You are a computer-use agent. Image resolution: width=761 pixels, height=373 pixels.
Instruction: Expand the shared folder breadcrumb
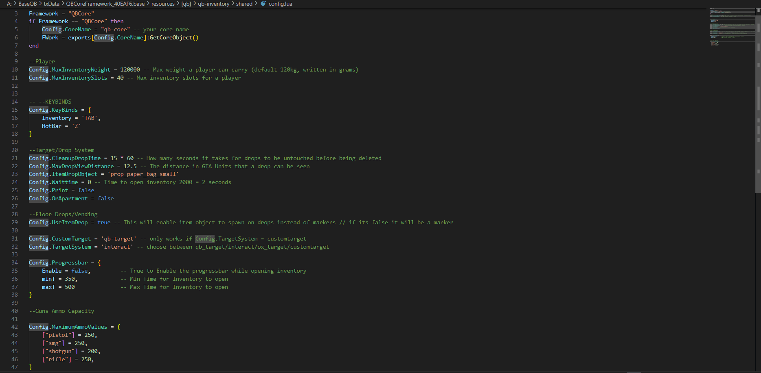coord(244,4)
